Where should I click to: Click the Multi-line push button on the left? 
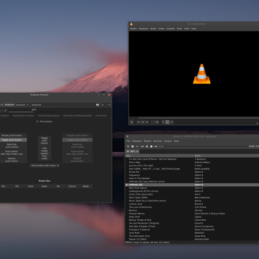(14, 146)
